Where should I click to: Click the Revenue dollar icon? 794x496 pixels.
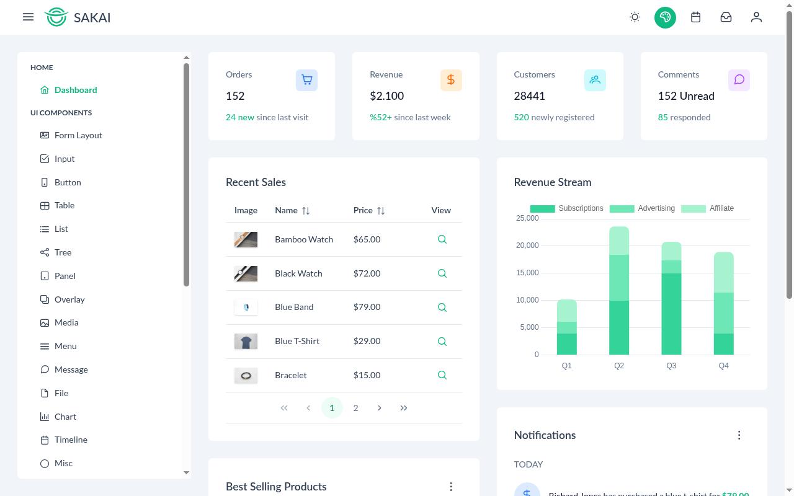(451, 80)
